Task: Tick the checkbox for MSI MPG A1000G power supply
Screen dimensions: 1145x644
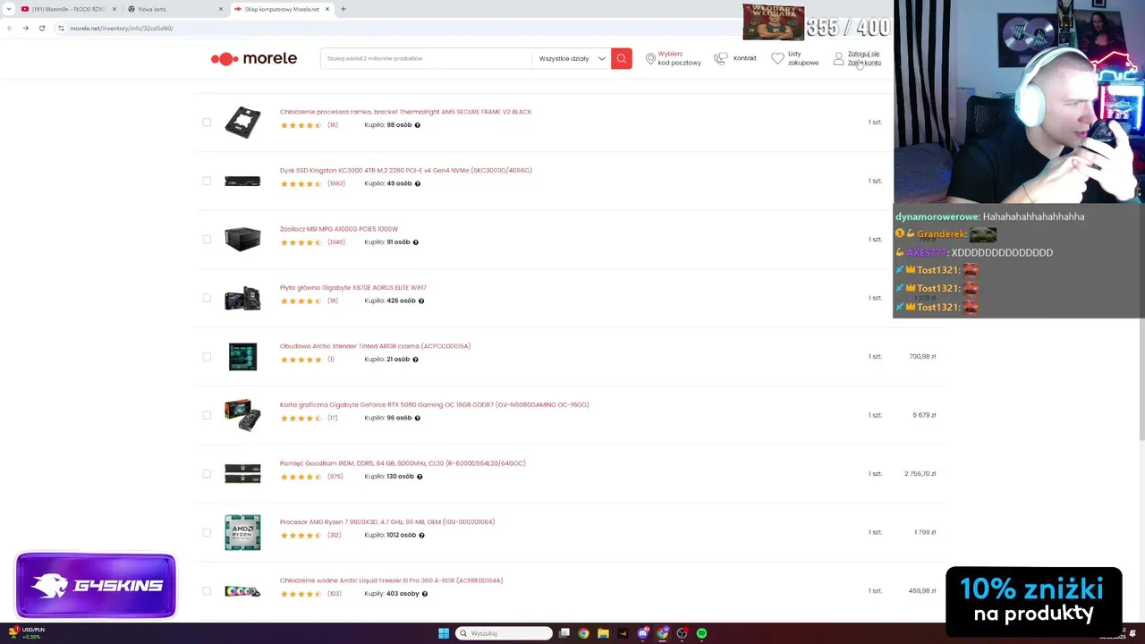Action: pos(207,240)
